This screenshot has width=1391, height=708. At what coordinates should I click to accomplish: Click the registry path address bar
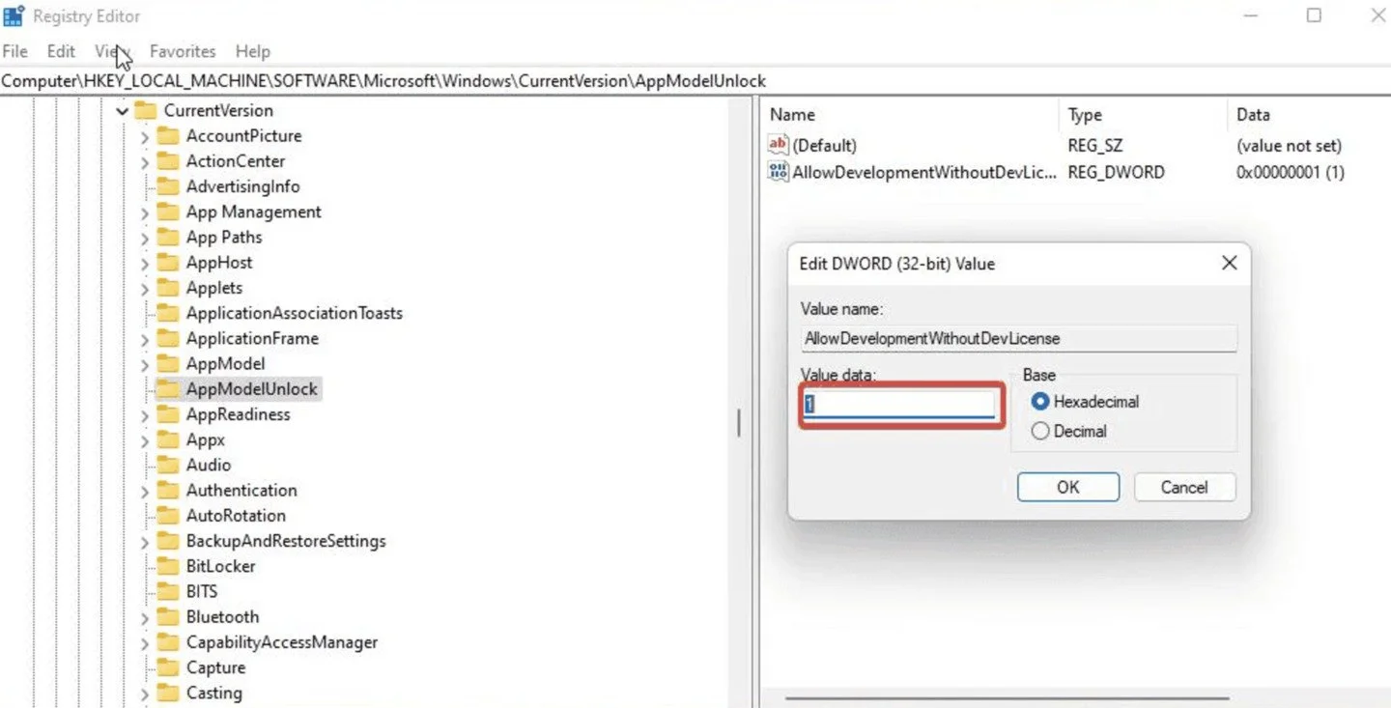(695, 81)
